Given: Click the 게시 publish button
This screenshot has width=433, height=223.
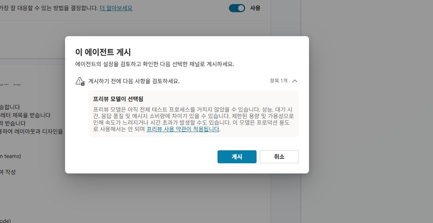Looking at the screenshot, I should pos(237,157).
